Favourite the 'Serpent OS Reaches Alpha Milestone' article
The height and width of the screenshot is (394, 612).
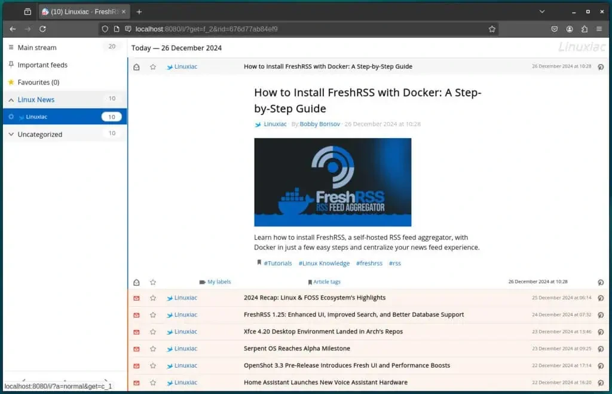pos(153,349)
